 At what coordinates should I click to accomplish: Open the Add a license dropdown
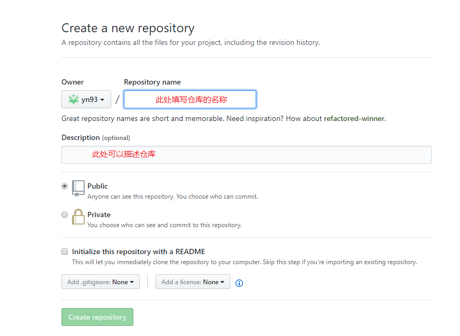coord(193,282)
